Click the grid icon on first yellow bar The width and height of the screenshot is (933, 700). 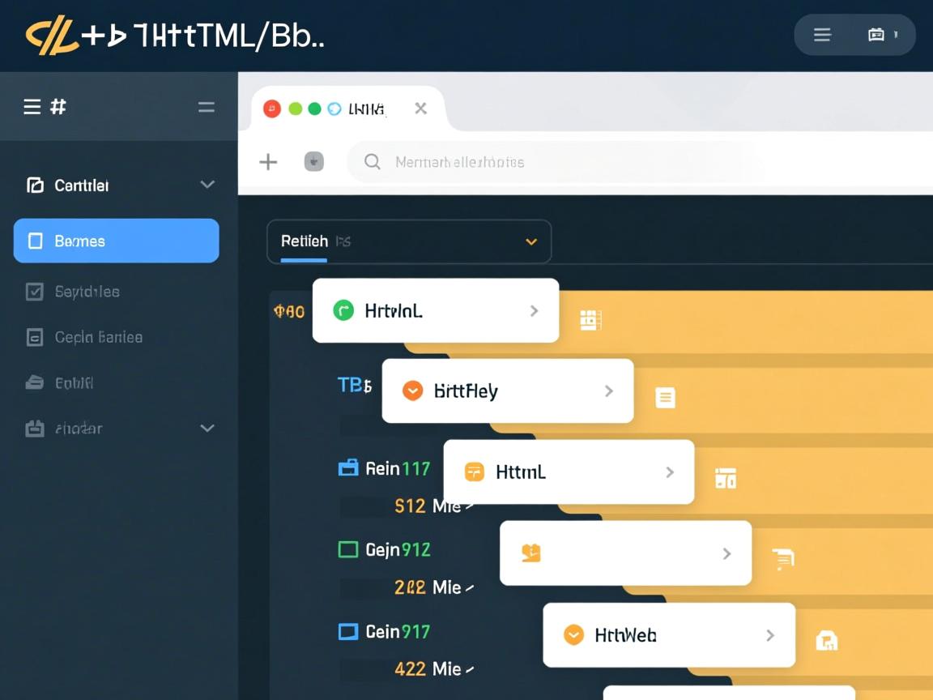[590, 320]
